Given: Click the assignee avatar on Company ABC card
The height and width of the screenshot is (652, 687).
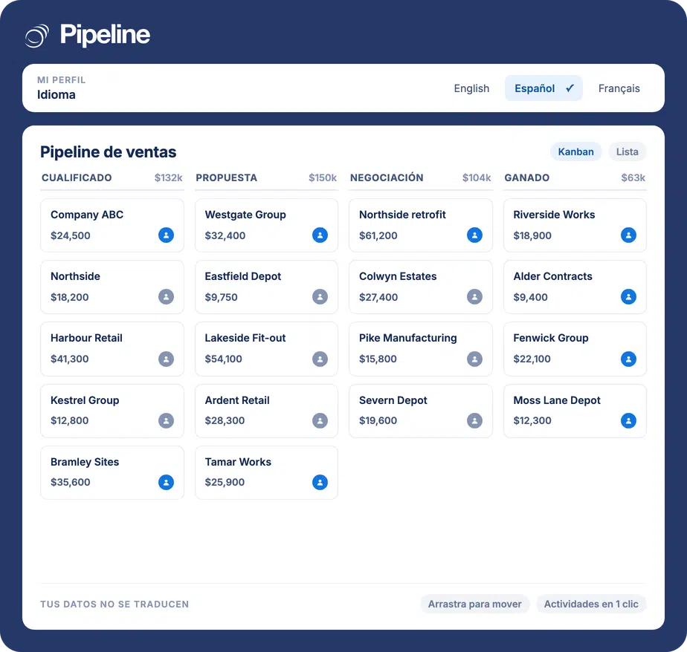Looking at the screenshot, I should point(166,235).
